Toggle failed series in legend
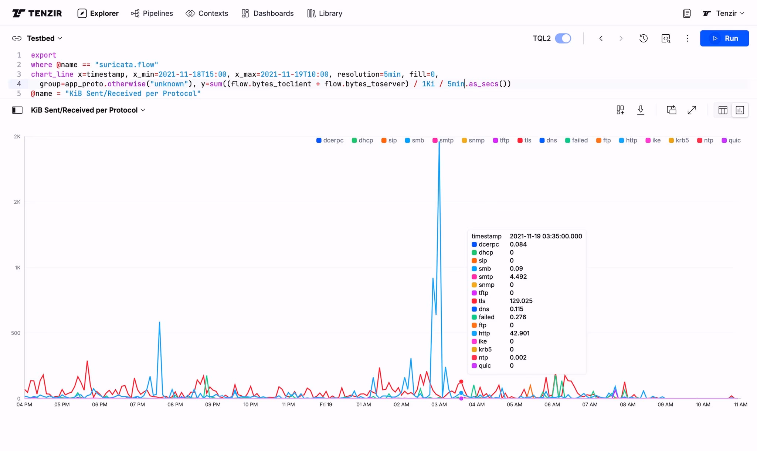Viewport: 757px width, 451px height. [x=576, y=140]
